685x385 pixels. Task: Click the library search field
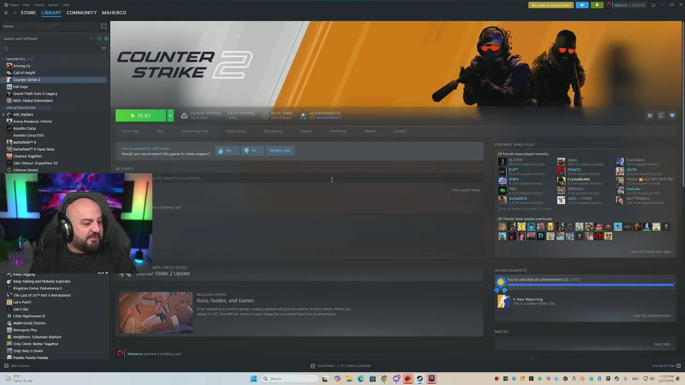pyautogui.click(x=50, y=49)
